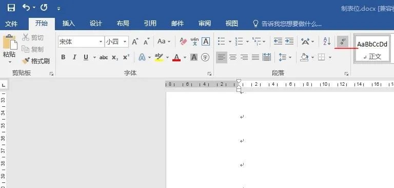Open the 文件 menu
The height and width of the screenshot is (188, 394).
pos(11,24)
